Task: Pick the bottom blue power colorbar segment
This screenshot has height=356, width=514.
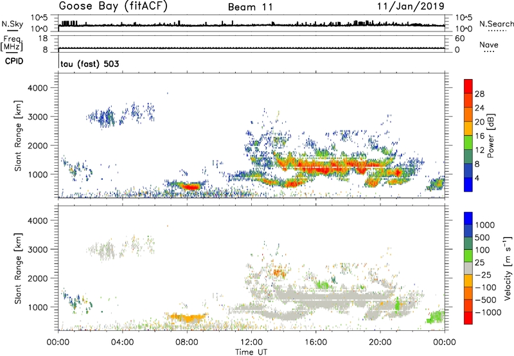Action: (468, 184)
